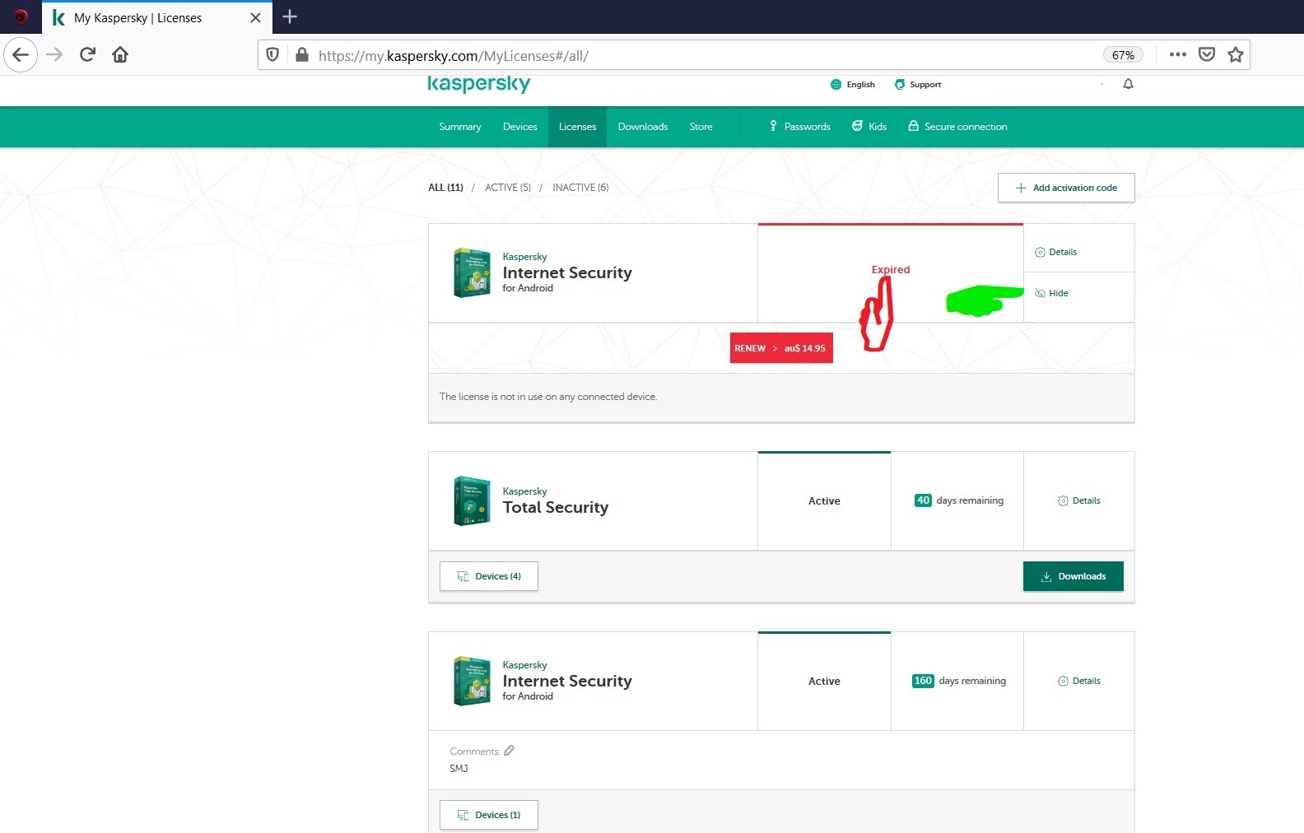Click the browser Back arrow button
Viewport: 1304px width, 833px height.
[21, 55]
